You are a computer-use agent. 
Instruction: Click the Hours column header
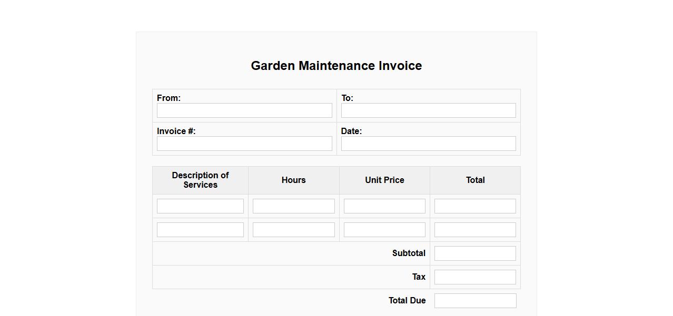[293, 180]
